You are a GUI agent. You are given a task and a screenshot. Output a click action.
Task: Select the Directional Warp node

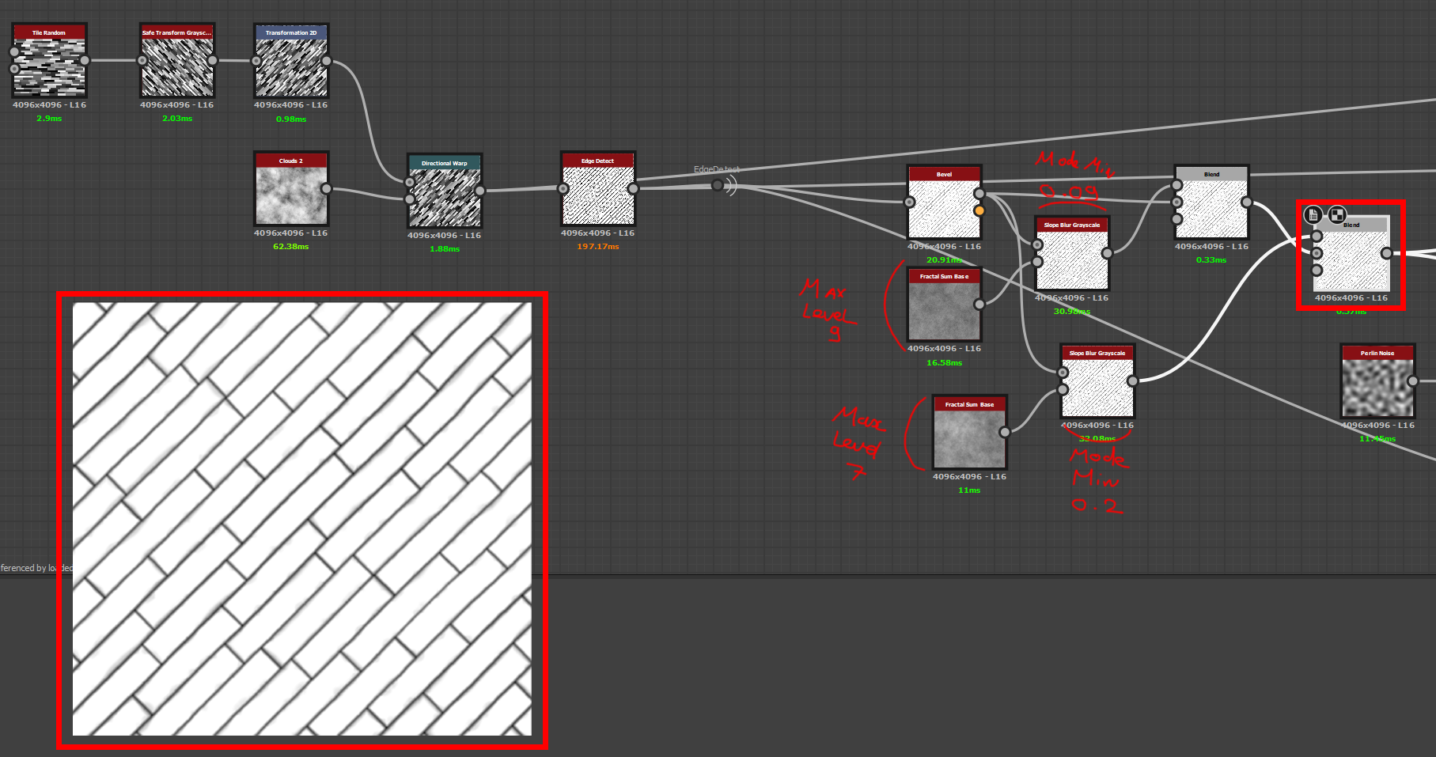tap(445, 191)
